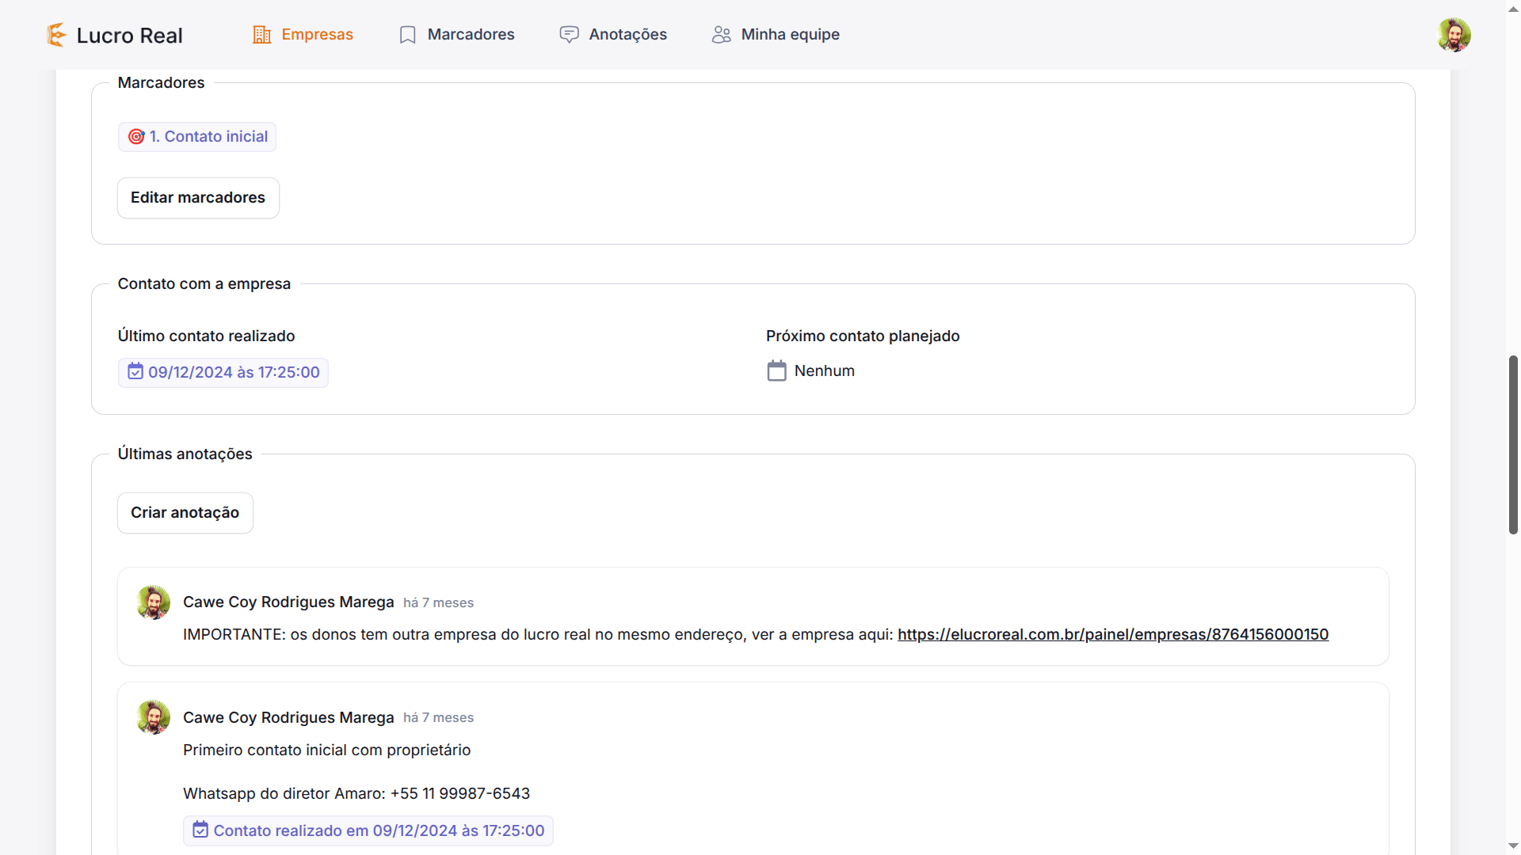Open the Minha equipe page

pos(790,35)
